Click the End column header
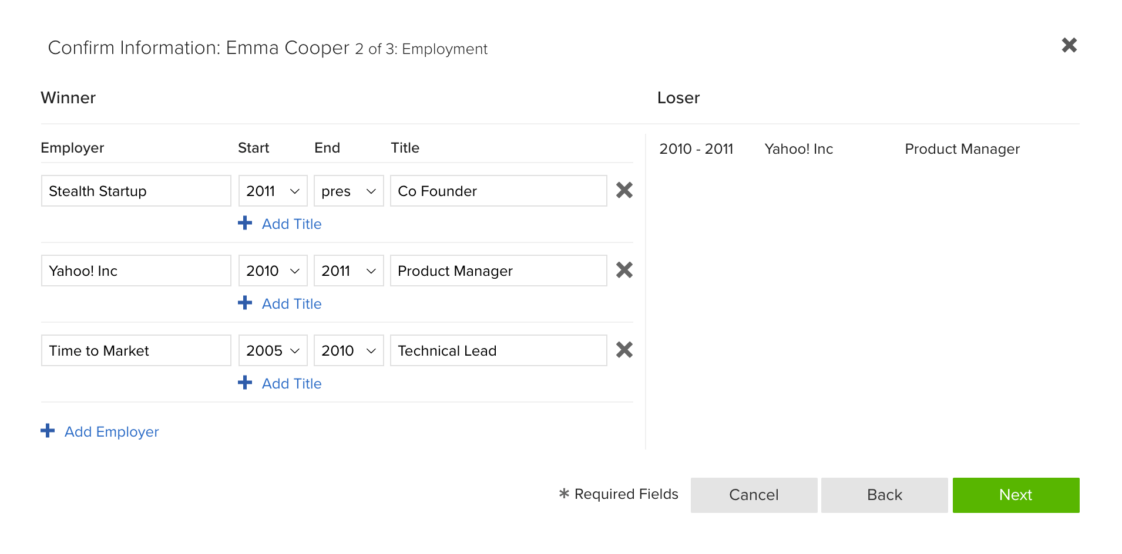The width and height of the screenshot is (1122, 554). (327, 148)
